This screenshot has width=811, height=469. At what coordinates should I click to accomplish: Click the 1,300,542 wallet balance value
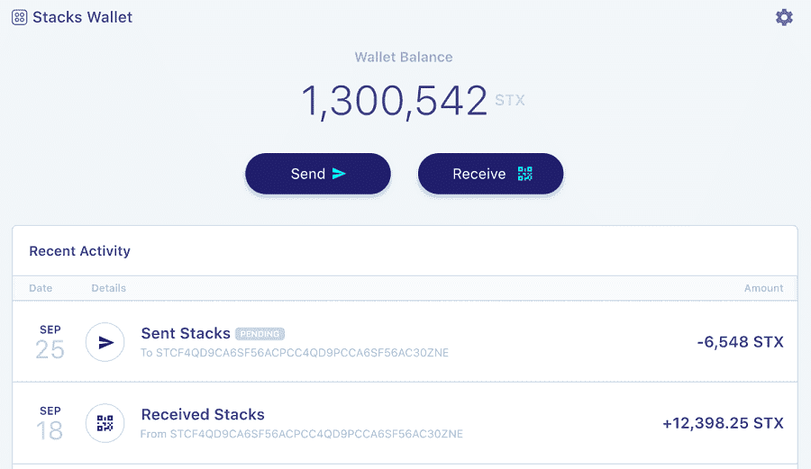pos(394,101)
